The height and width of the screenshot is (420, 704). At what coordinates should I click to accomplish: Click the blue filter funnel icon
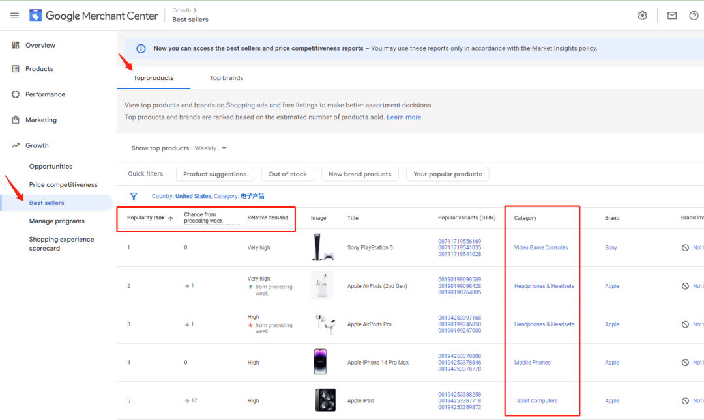coord(134,196)
